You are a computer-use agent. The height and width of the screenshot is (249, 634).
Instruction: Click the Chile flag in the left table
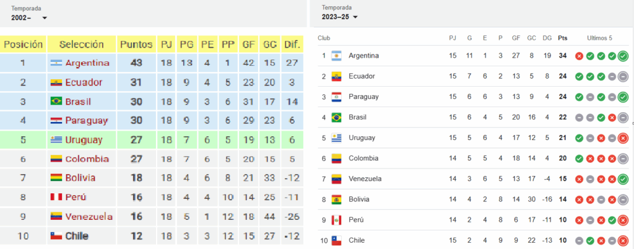tap(56, 235)
